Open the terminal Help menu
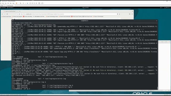 pos(30,23)
